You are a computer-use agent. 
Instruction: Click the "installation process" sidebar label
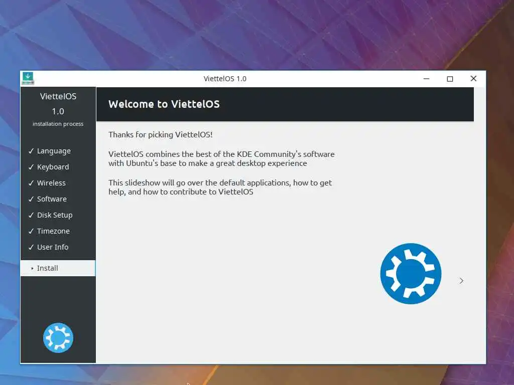(x=58, y=124)
